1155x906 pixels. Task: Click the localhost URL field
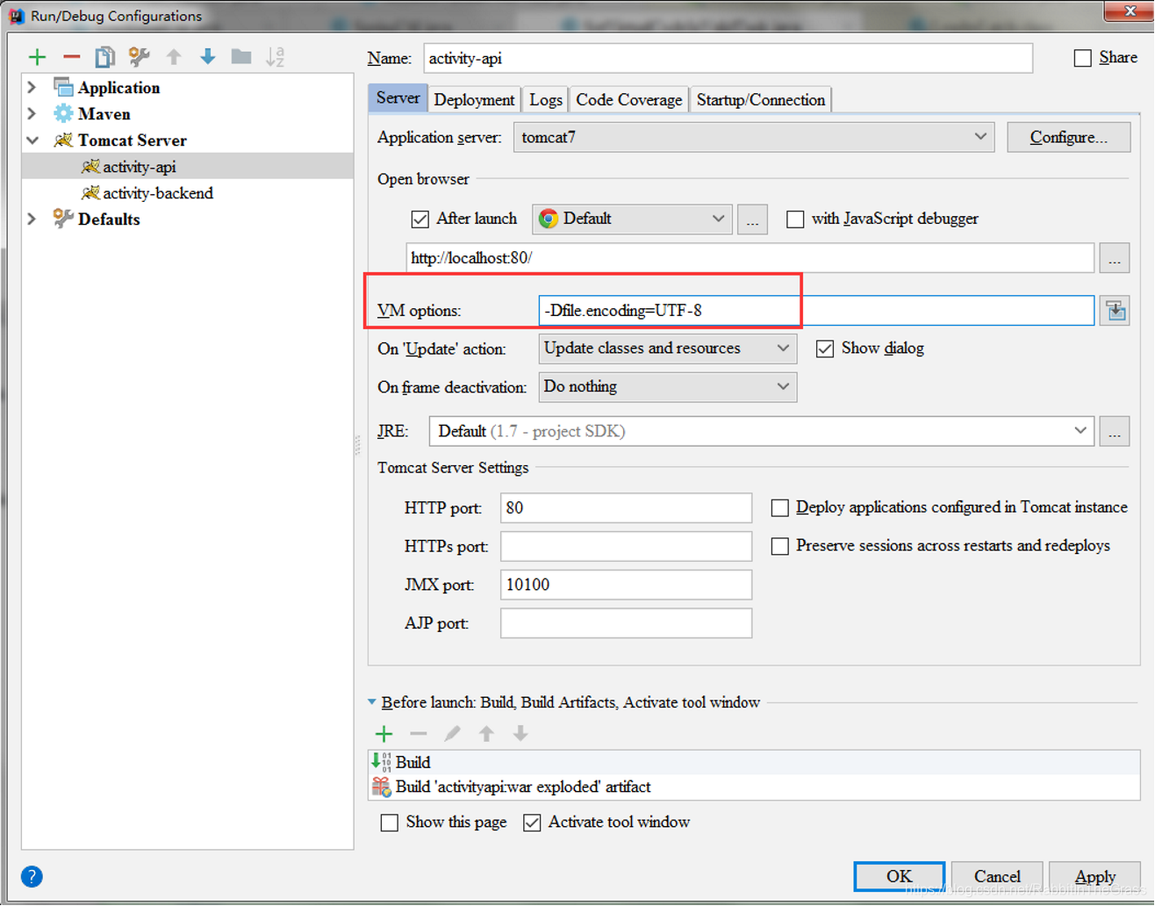click(750, 258)
